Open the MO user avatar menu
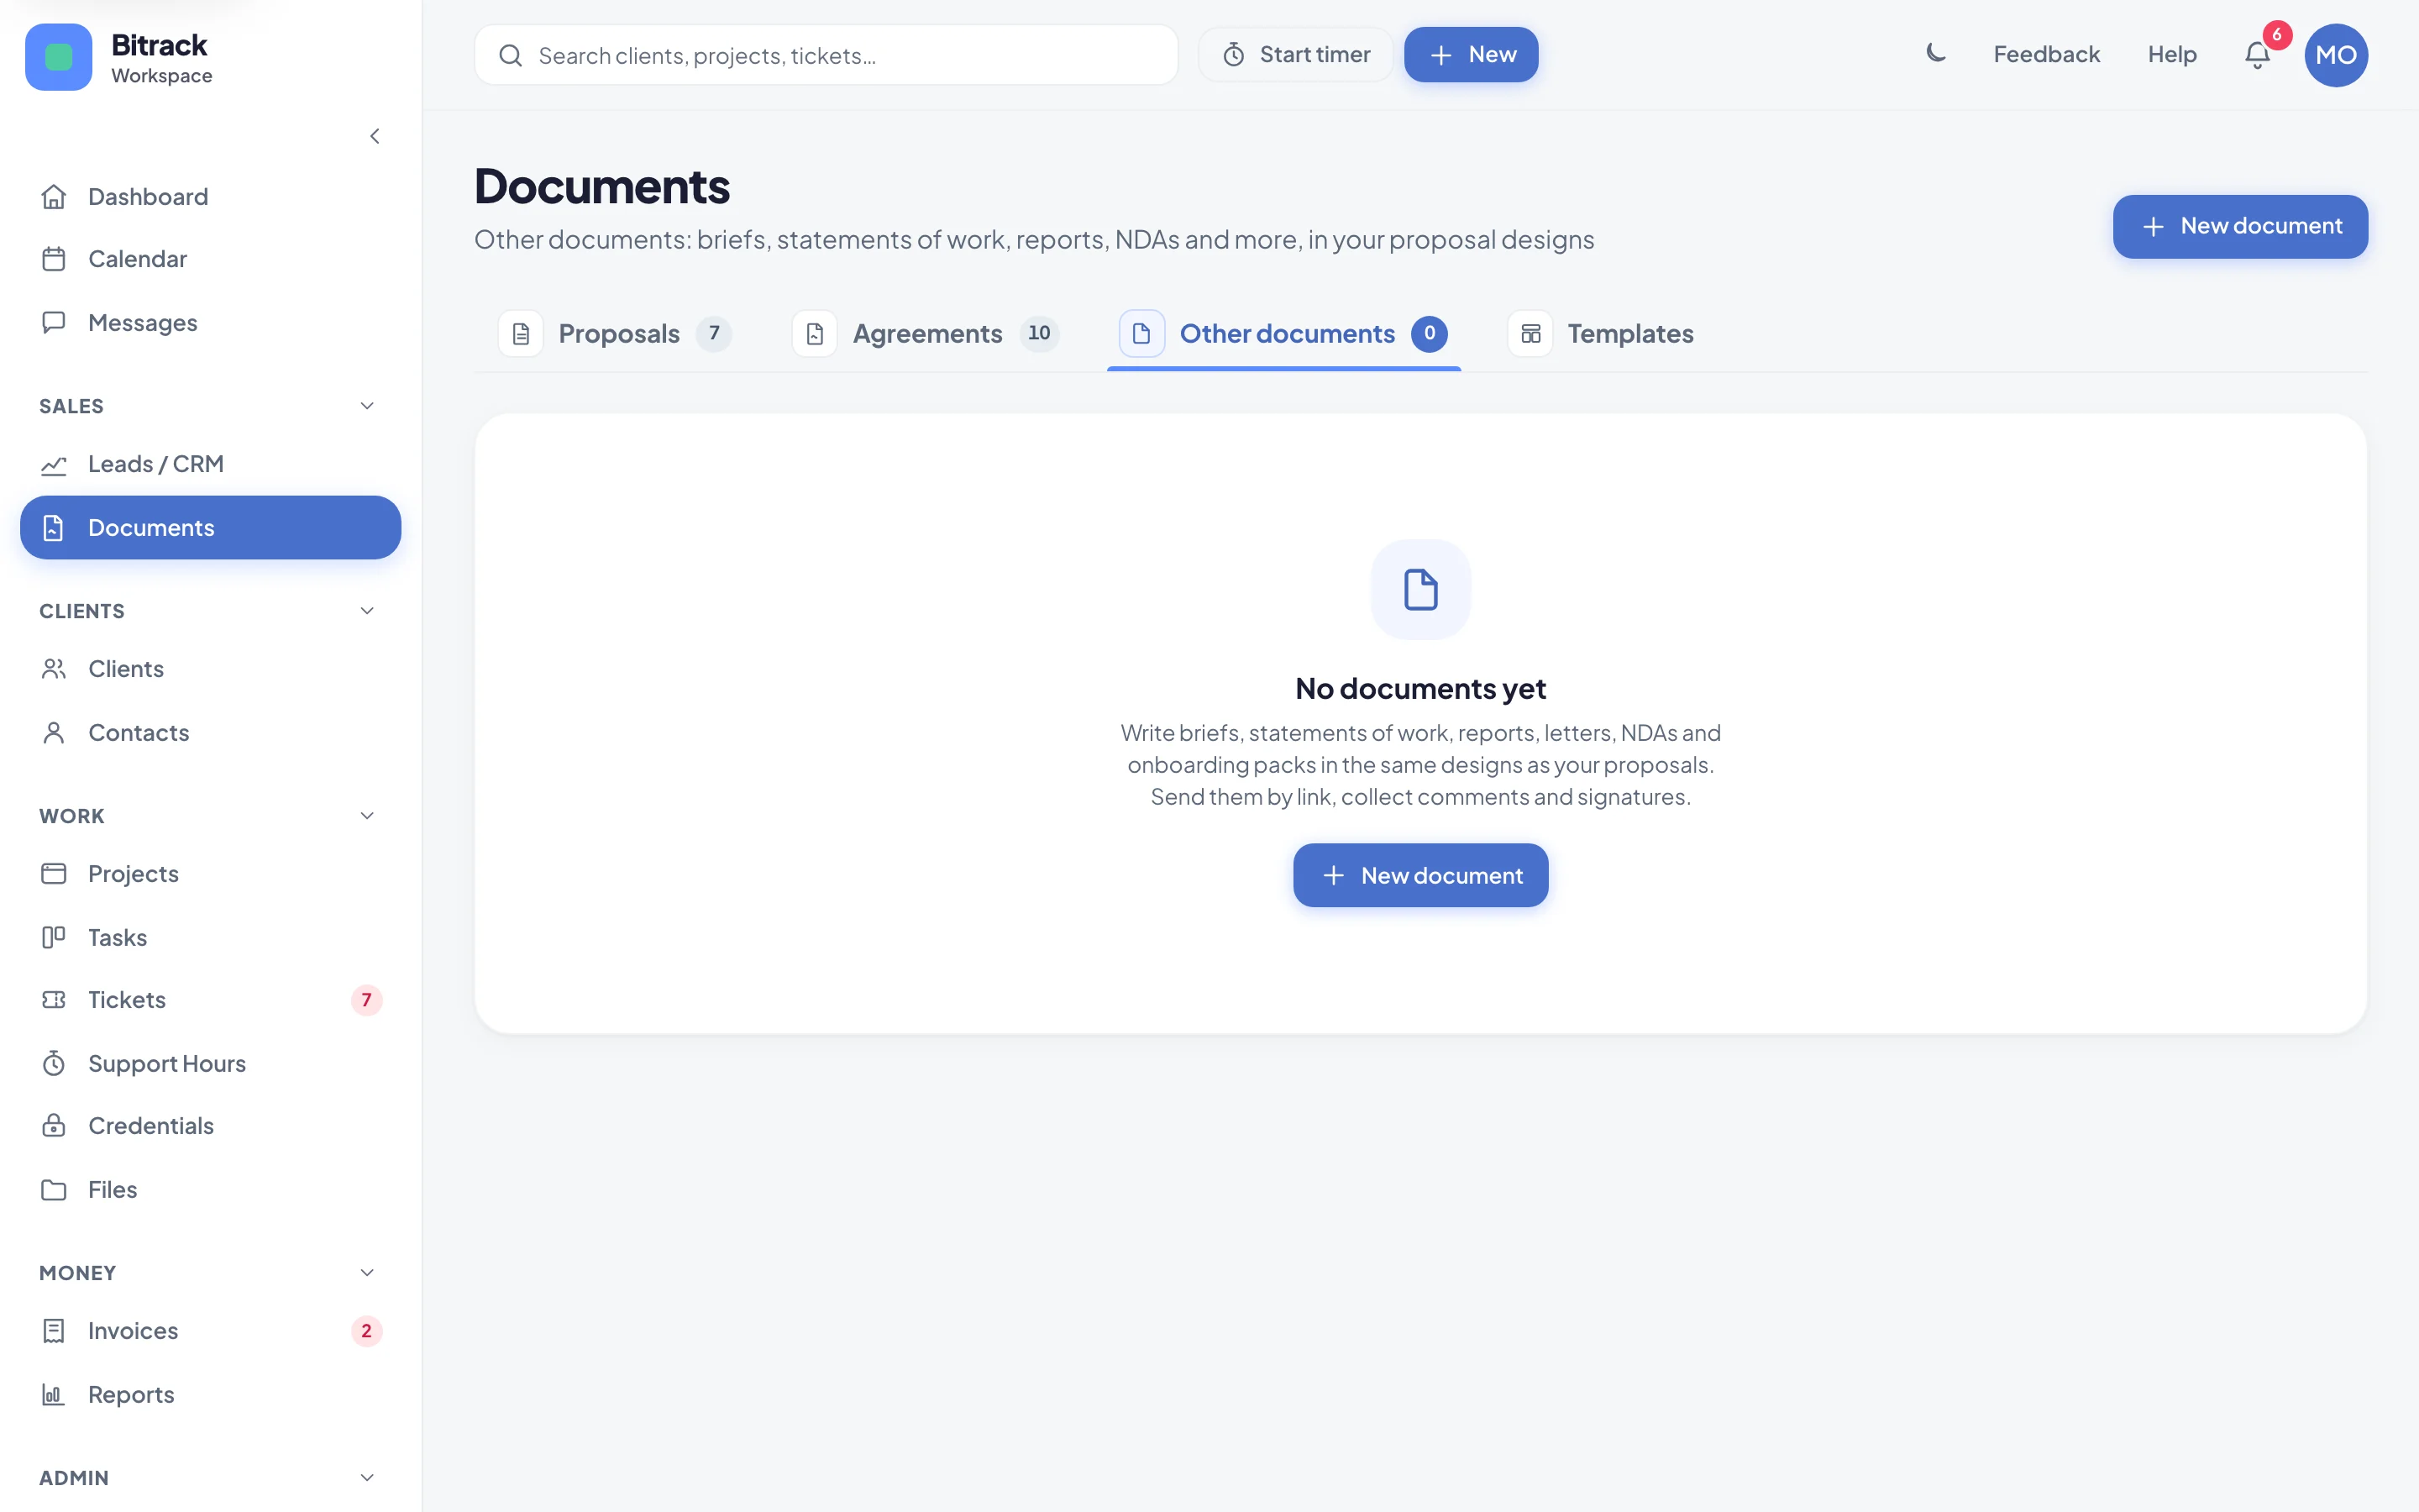 (x=2336, y=54)
